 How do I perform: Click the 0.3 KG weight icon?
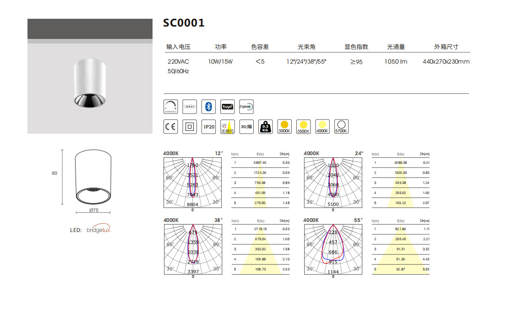(x=265, y=127)
